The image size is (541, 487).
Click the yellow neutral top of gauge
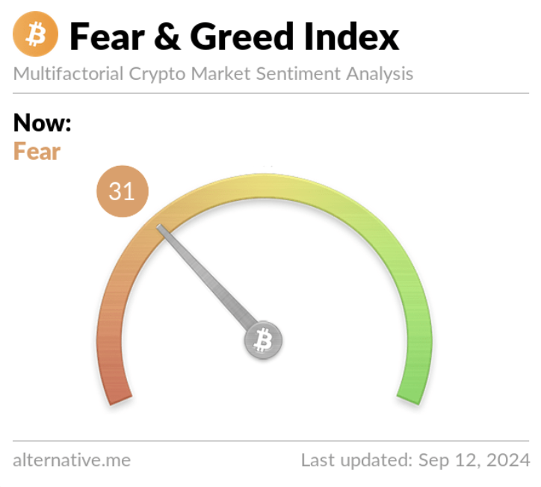264,187
